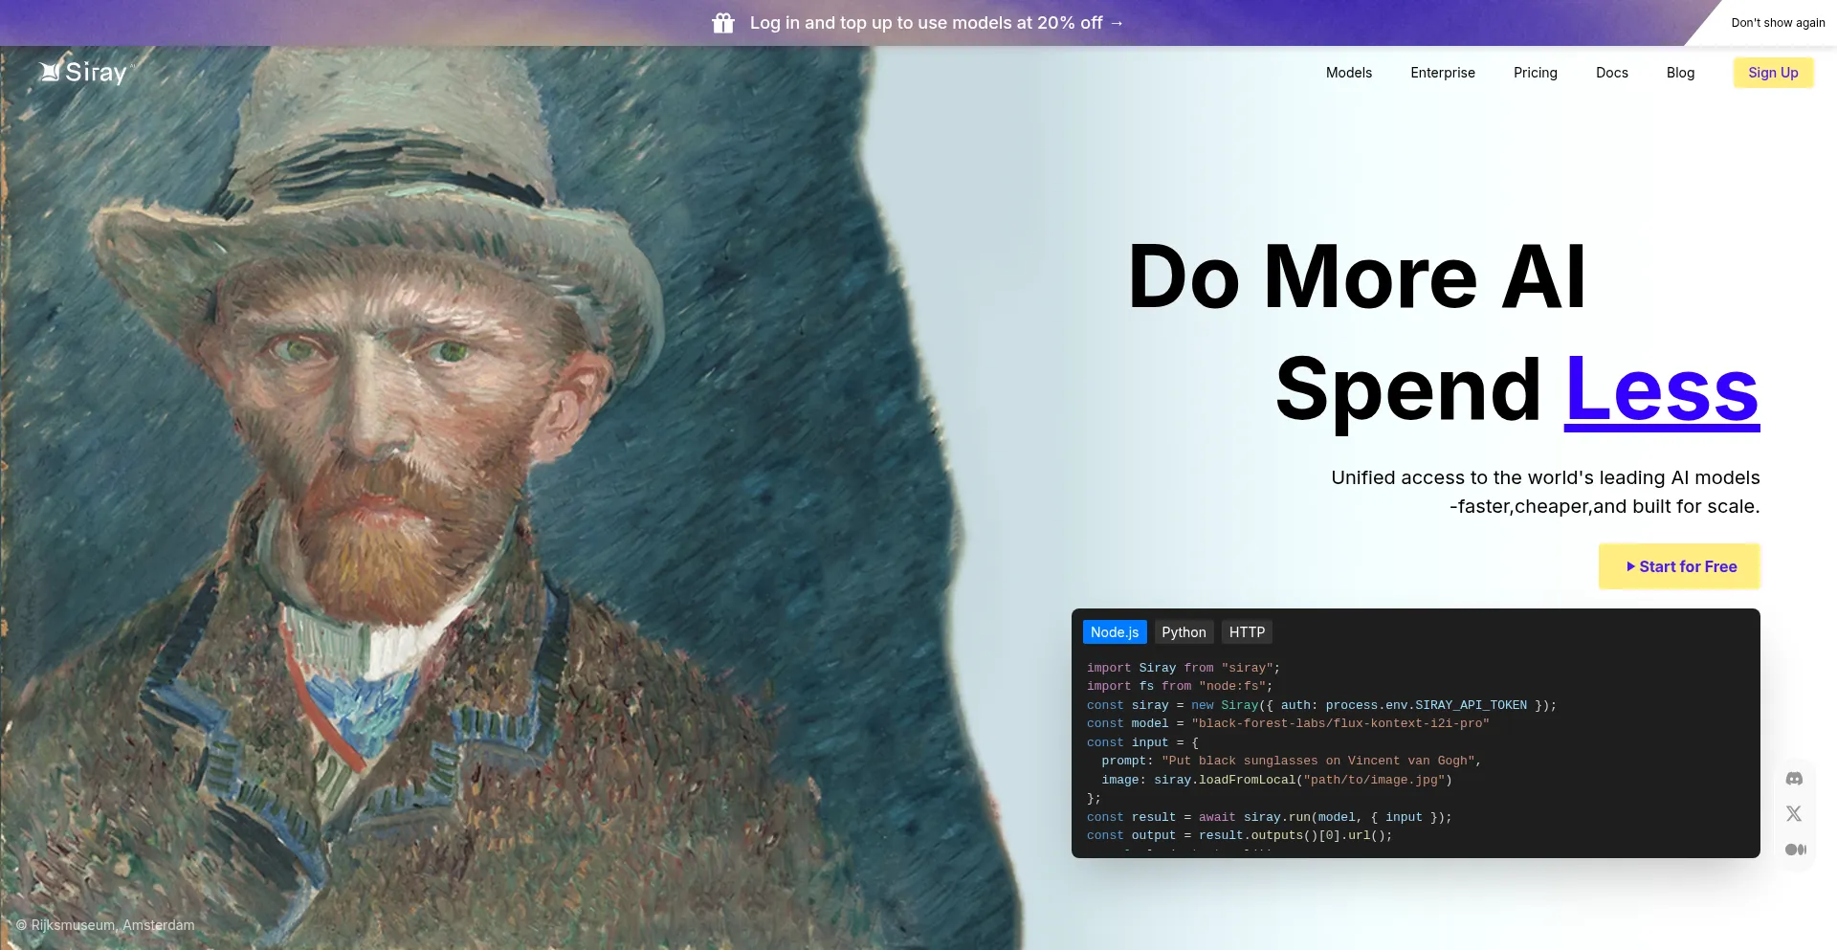Click the code line with SIRAY_API_TOKEN
The height and width of the screenshot is (950, 1837).
(x=1321, y=705)
